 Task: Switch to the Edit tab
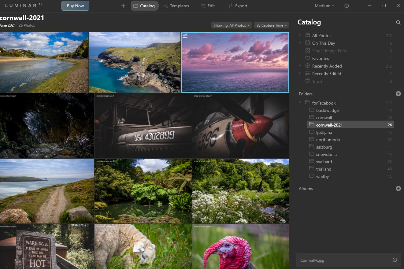coord(208,6)
